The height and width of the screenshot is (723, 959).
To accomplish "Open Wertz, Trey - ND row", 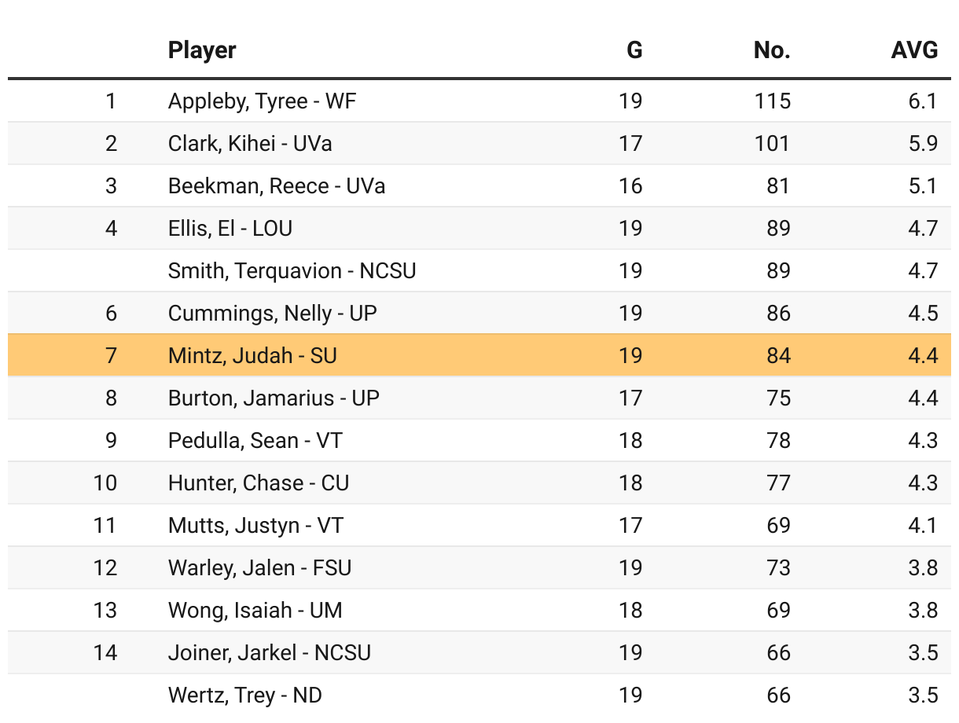I will click(x=244, y=695).
